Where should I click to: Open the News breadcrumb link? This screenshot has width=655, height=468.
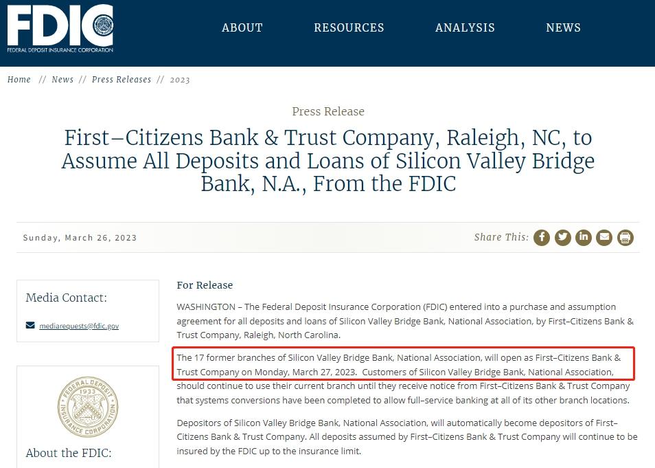[62, 80]
